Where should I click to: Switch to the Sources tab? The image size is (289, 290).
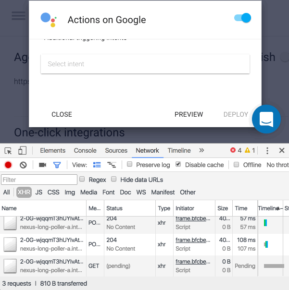tap(116, 151)
